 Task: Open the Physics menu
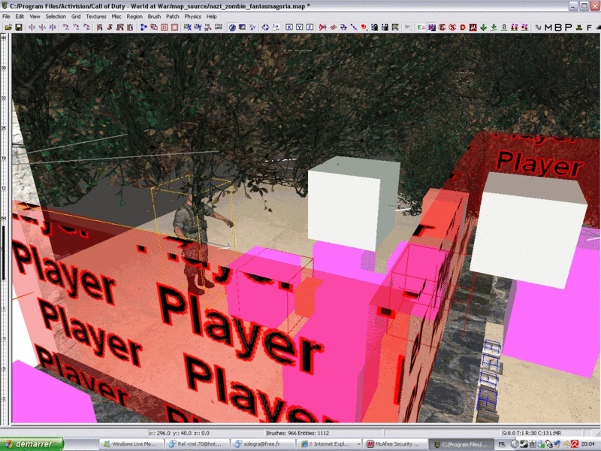(x=193, y=17)
